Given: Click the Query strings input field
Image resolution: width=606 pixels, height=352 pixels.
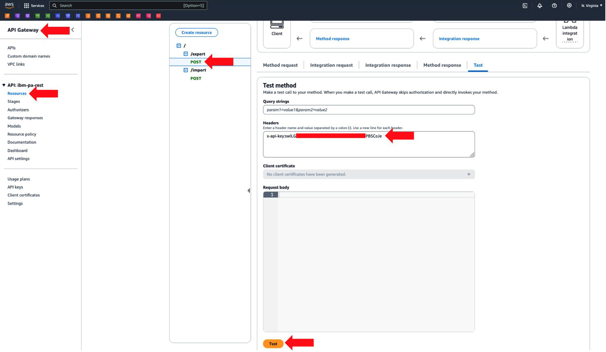Looking at the screenshot, I should [369, 110].
